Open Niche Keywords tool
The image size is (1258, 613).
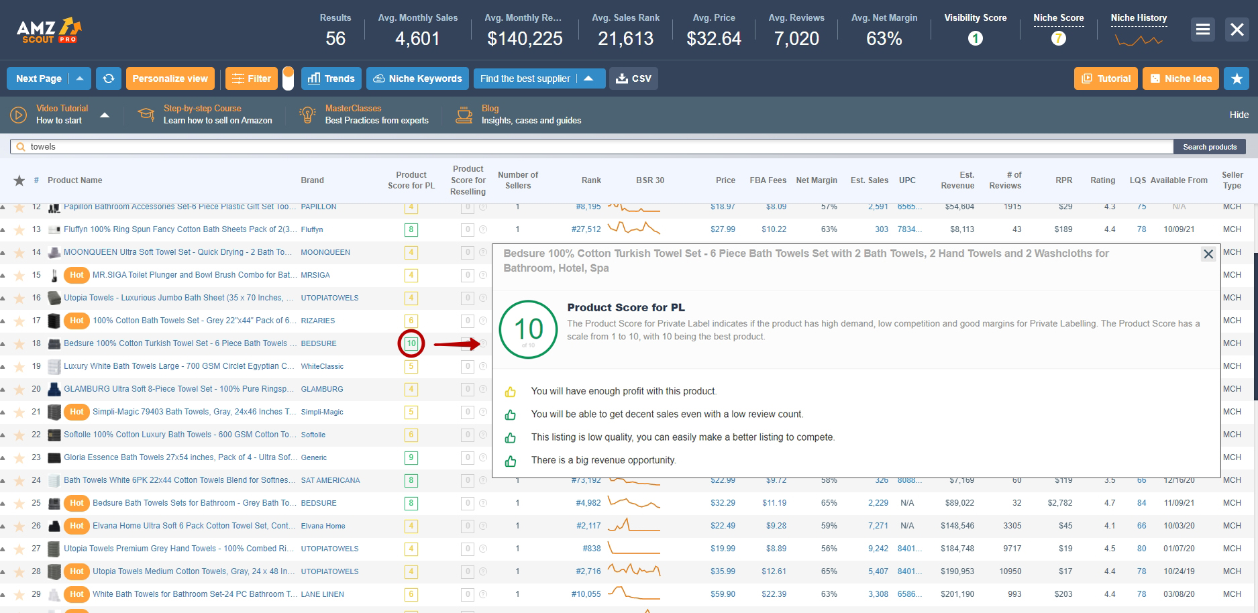tap(417, 78)
